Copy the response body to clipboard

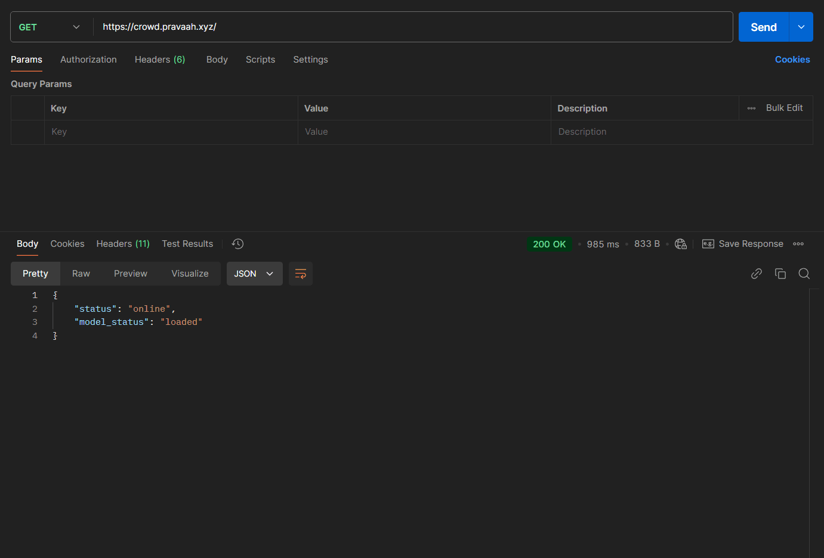click(x=780, y=274)
